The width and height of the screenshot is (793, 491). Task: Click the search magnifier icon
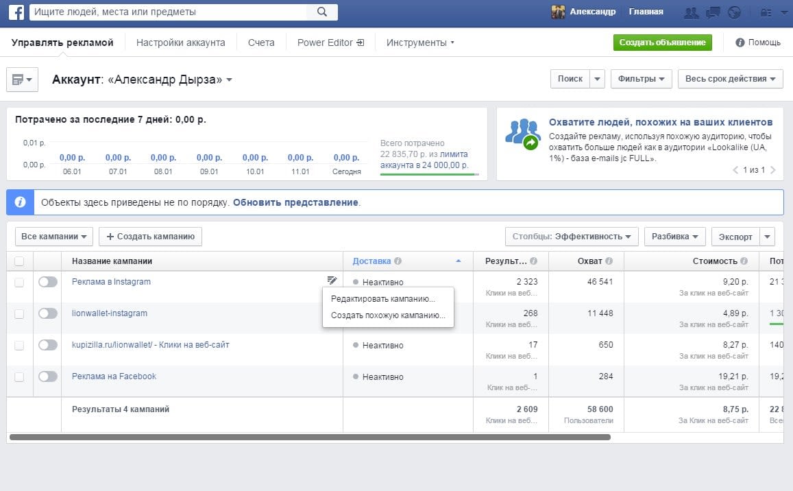(321, 12)
